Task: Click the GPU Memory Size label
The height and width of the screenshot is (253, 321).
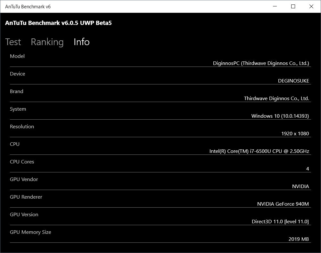Action: point(30,232)
